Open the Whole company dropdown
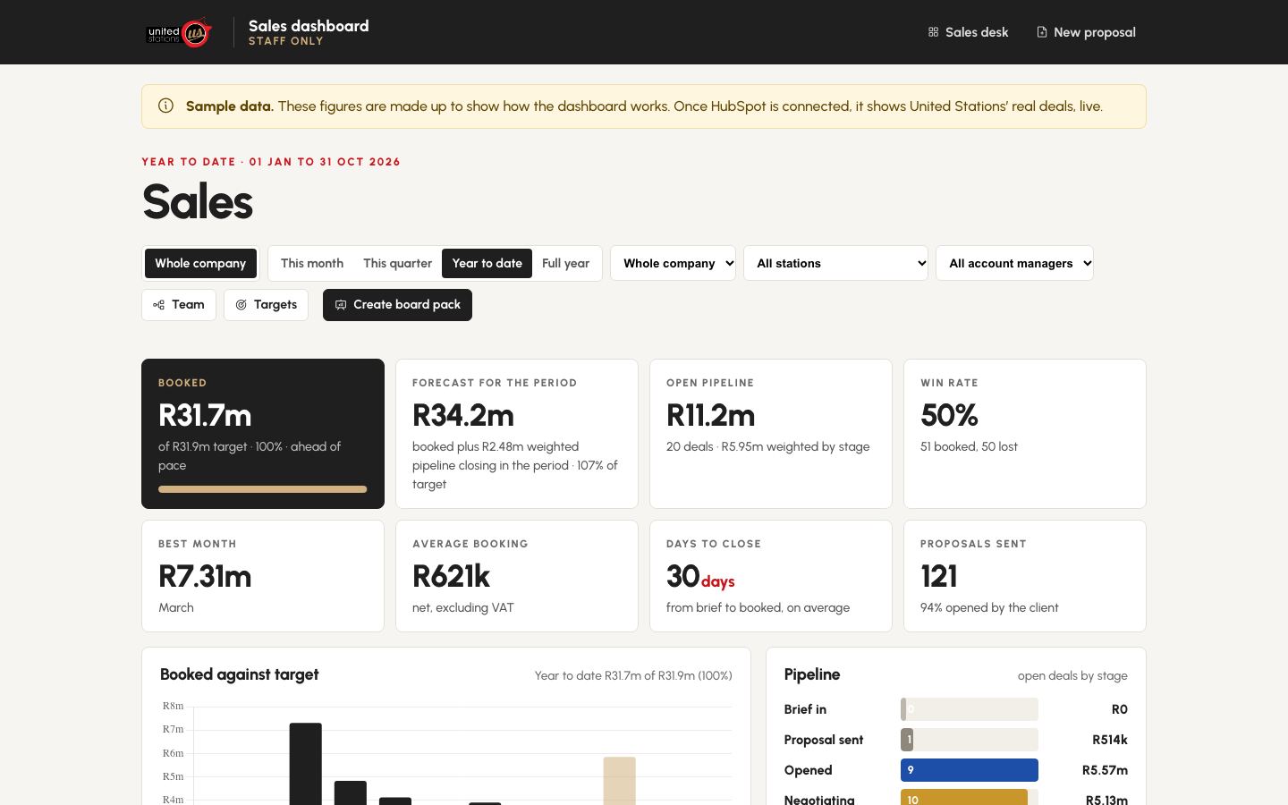 pyautogui.click(x=673, y=263)
